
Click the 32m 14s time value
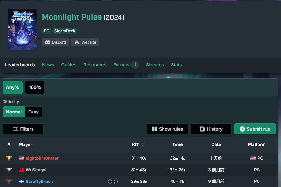click(x=177, y=158)
